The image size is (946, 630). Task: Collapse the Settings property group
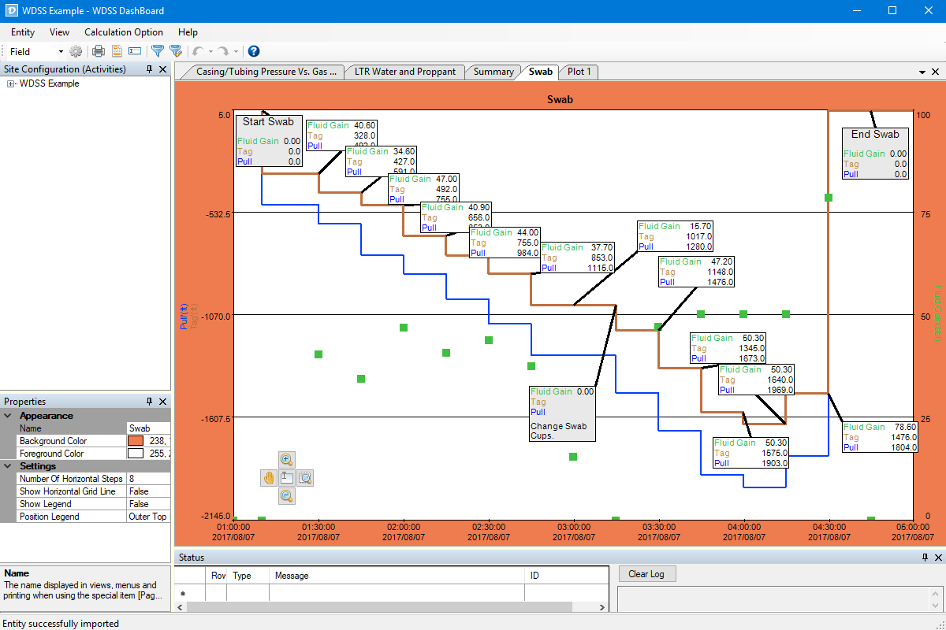click(x=8, y=466)
